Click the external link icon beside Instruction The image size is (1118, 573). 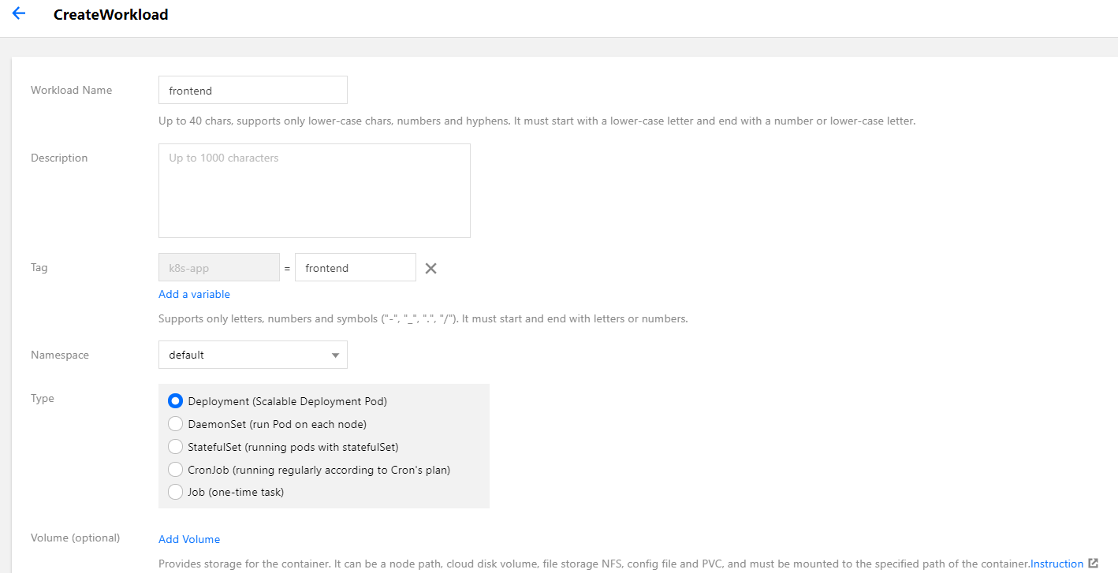pyautogui.click(x=1093, y=564)
